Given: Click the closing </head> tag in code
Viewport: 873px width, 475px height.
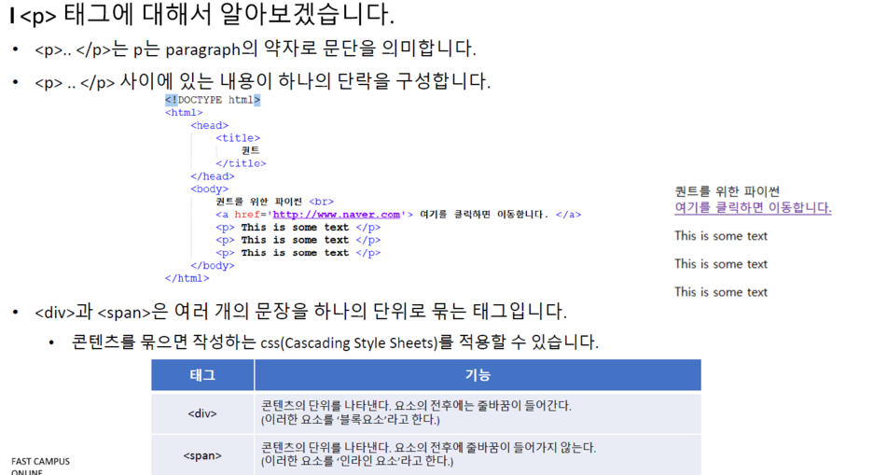Looking at the screenshot, I should (x=212, y=176).
